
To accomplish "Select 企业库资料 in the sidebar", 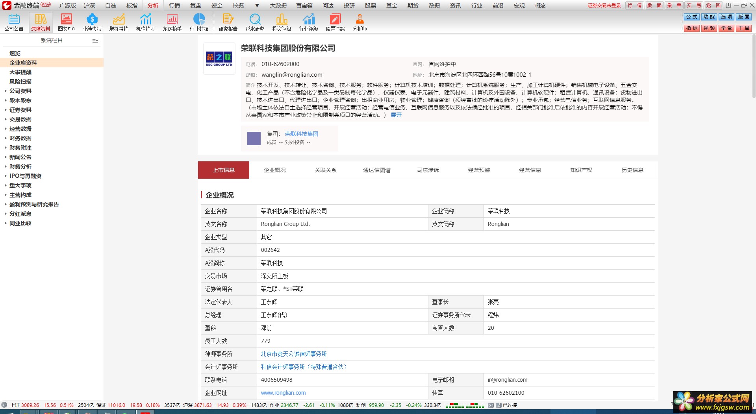I will coord(52,63).
